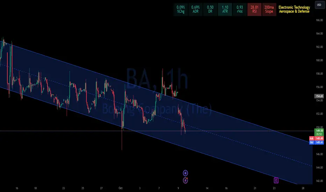Click the 23 date label below earnings marker
326x192 pixels.
[x=274, y=188]
